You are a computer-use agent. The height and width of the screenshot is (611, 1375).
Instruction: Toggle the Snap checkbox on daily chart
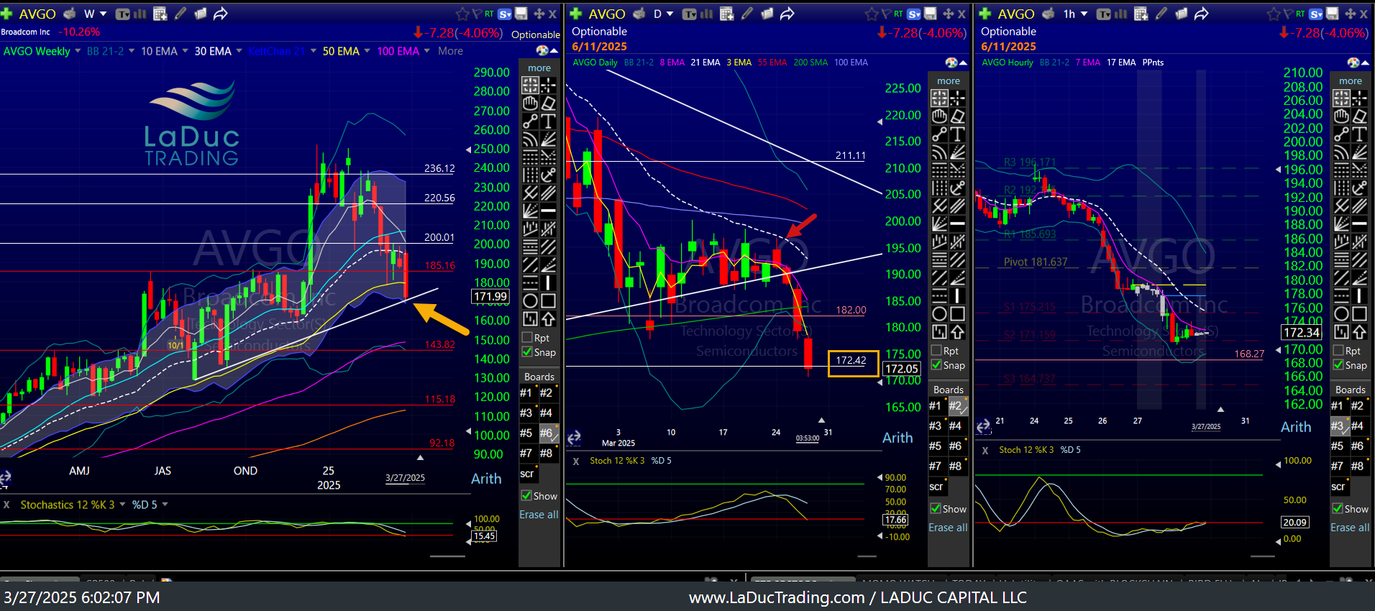(x=936, y=365)
